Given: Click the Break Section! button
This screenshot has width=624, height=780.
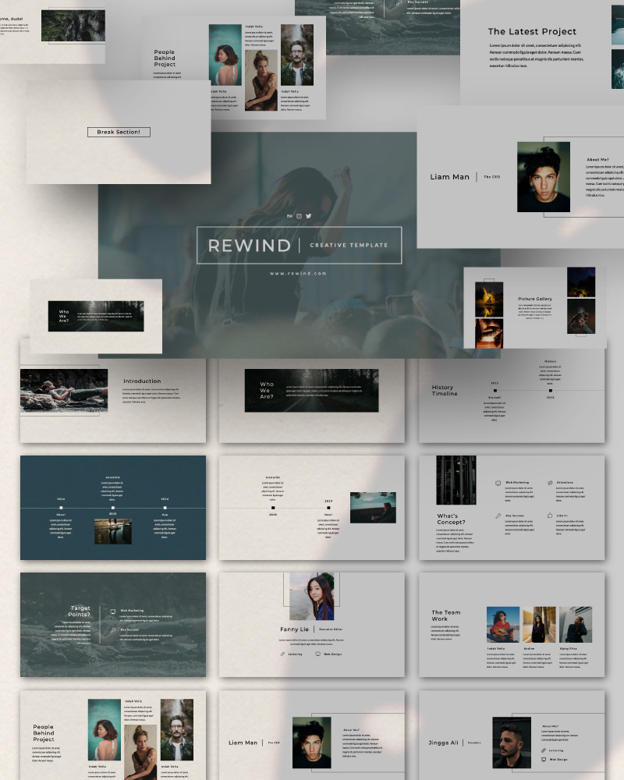Looking at the screenshot, I should tap(118, 132).
